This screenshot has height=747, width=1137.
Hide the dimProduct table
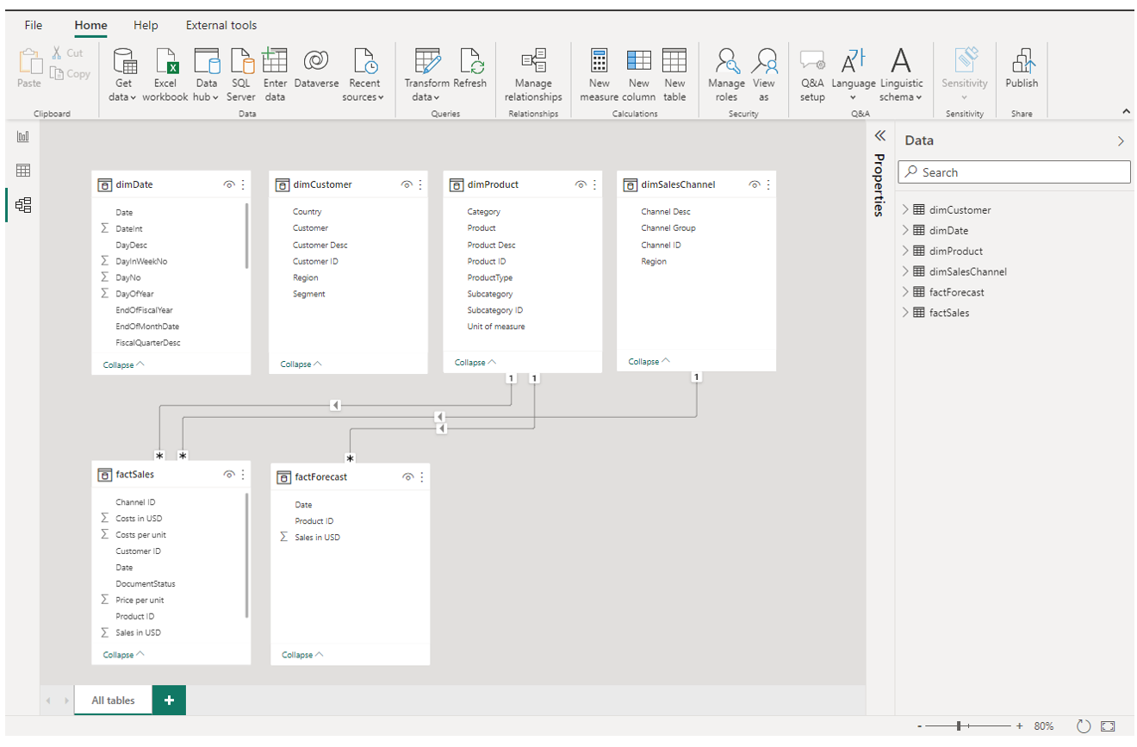(x=581, y=184)
